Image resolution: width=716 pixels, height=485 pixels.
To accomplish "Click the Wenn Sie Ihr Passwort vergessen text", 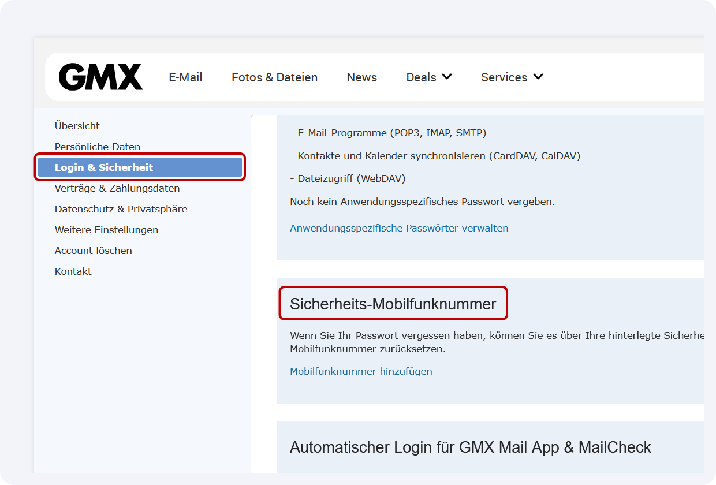I will click(497, 342).
